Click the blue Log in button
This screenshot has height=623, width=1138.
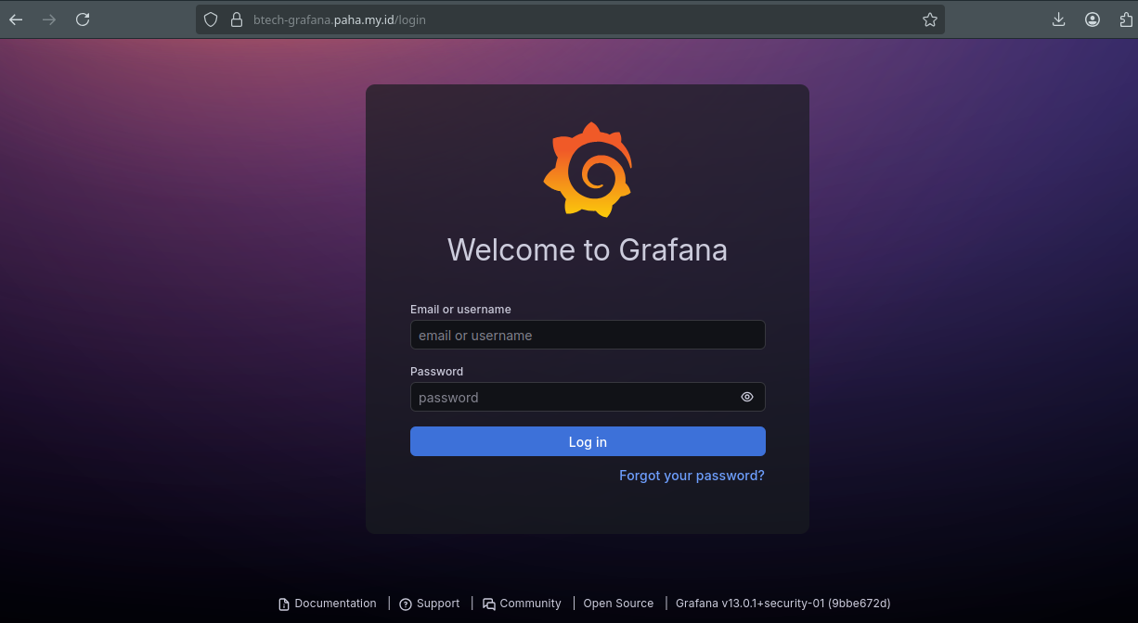point(588,441)
